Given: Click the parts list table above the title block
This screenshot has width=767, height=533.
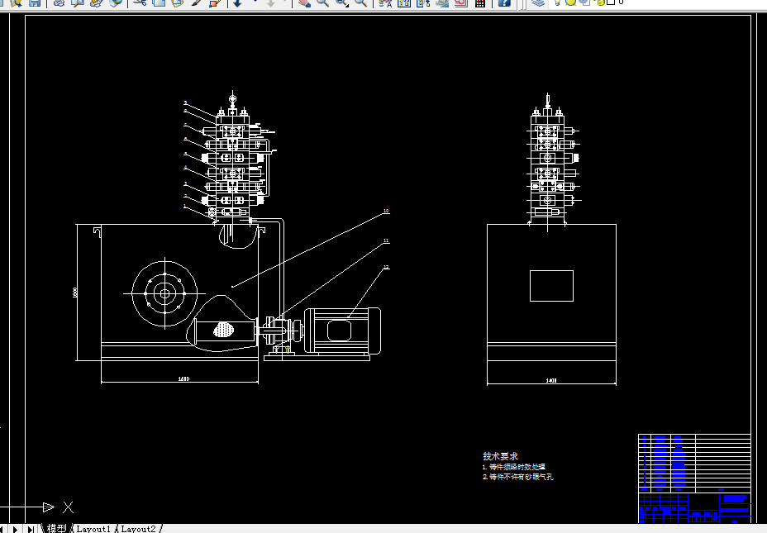Looking at the screenshot, I should (694, 463).
